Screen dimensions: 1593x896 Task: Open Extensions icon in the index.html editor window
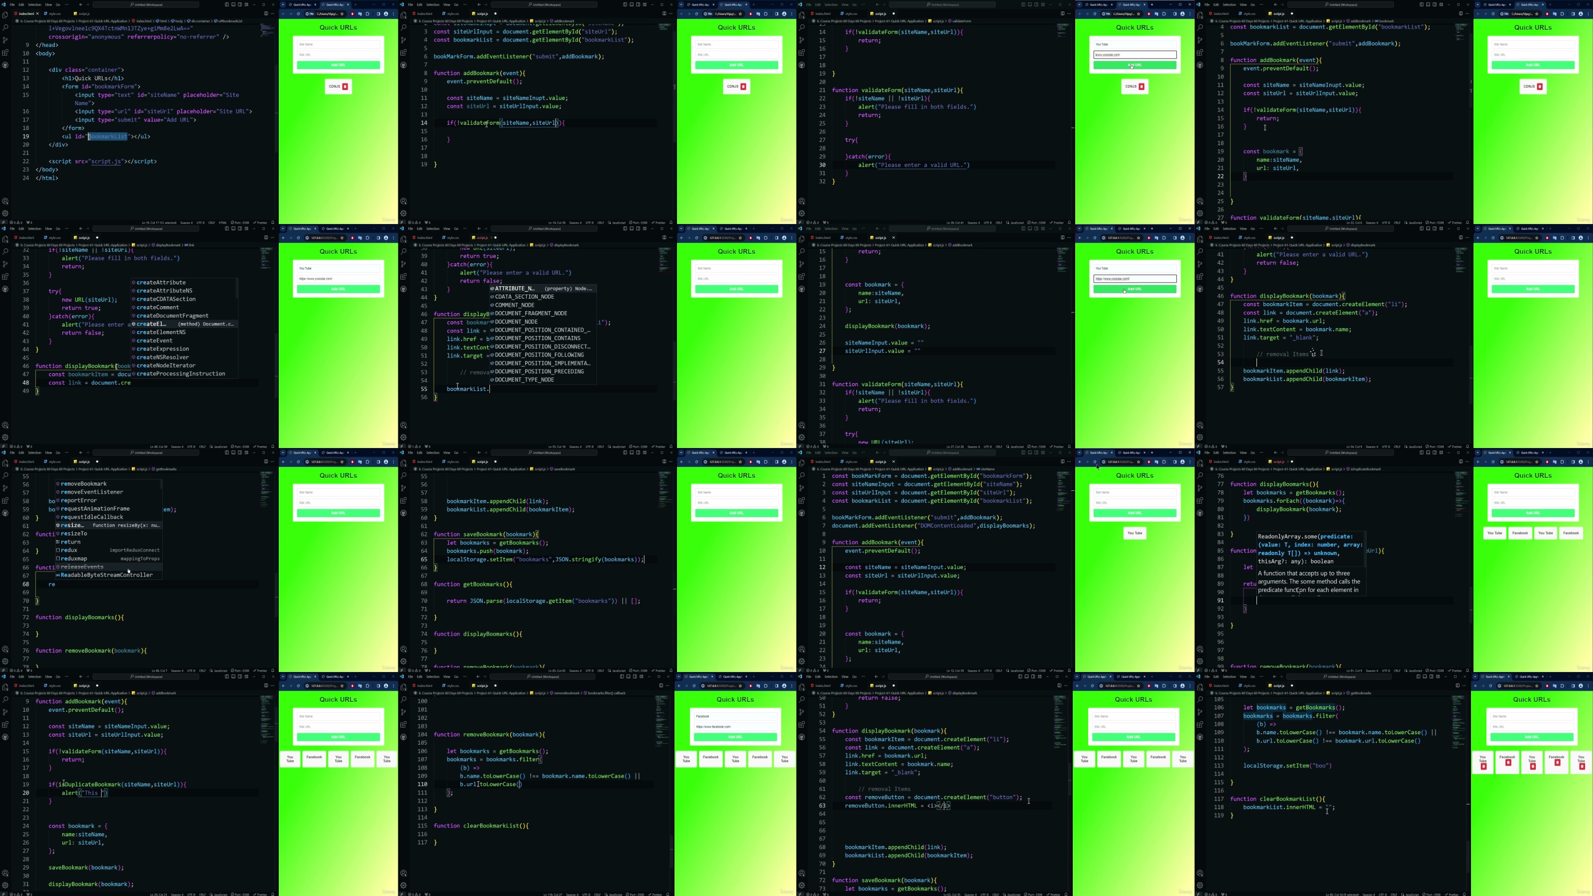click(5, 53)
